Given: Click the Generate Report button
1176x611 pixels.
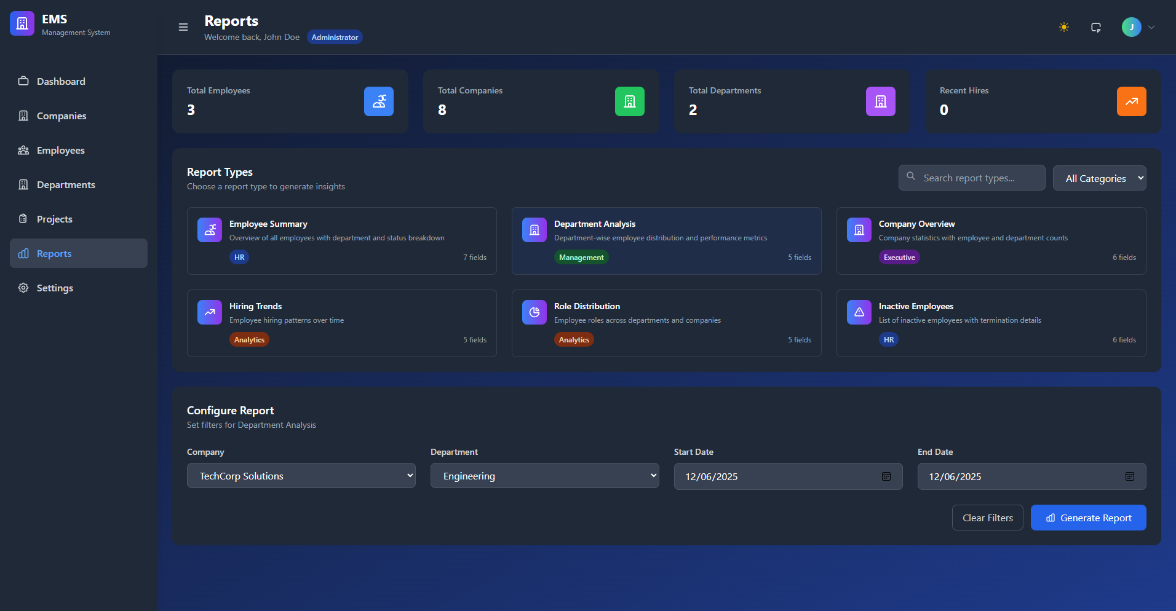Looking at the screenshot, I should coord(1088,518).
